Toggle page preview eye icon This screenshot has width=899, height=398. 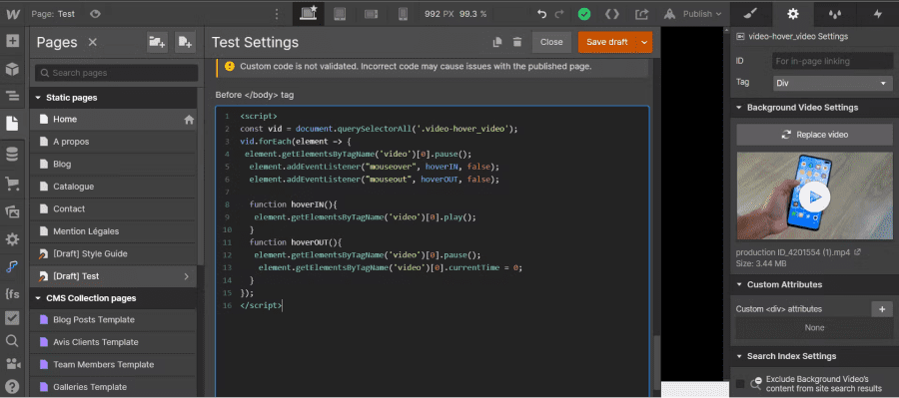96,14
